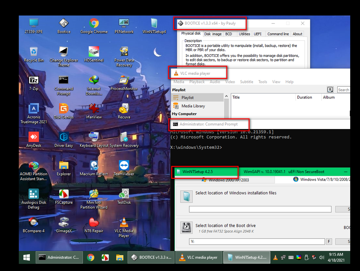Launch ProcessMonitor from the desktop
Screen dimensions: 360x271
click(x=124, y=83)
